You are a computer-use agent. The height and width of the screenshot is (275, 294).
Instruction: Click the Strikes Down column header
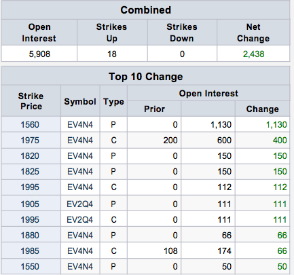(182, 33)
